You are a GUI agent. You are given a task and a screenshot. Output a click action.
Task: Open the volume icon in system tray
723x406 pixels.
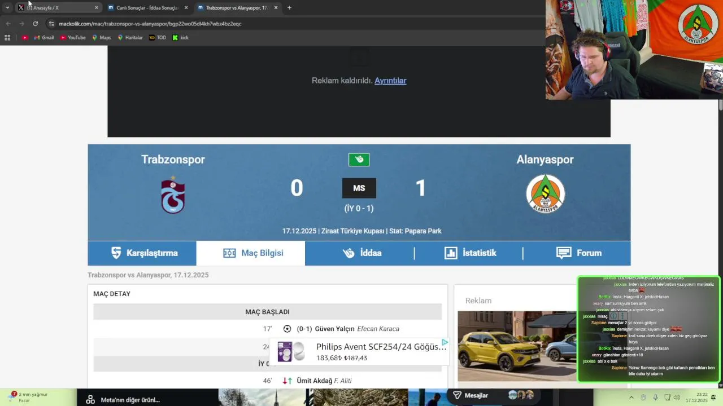[677, 397]
